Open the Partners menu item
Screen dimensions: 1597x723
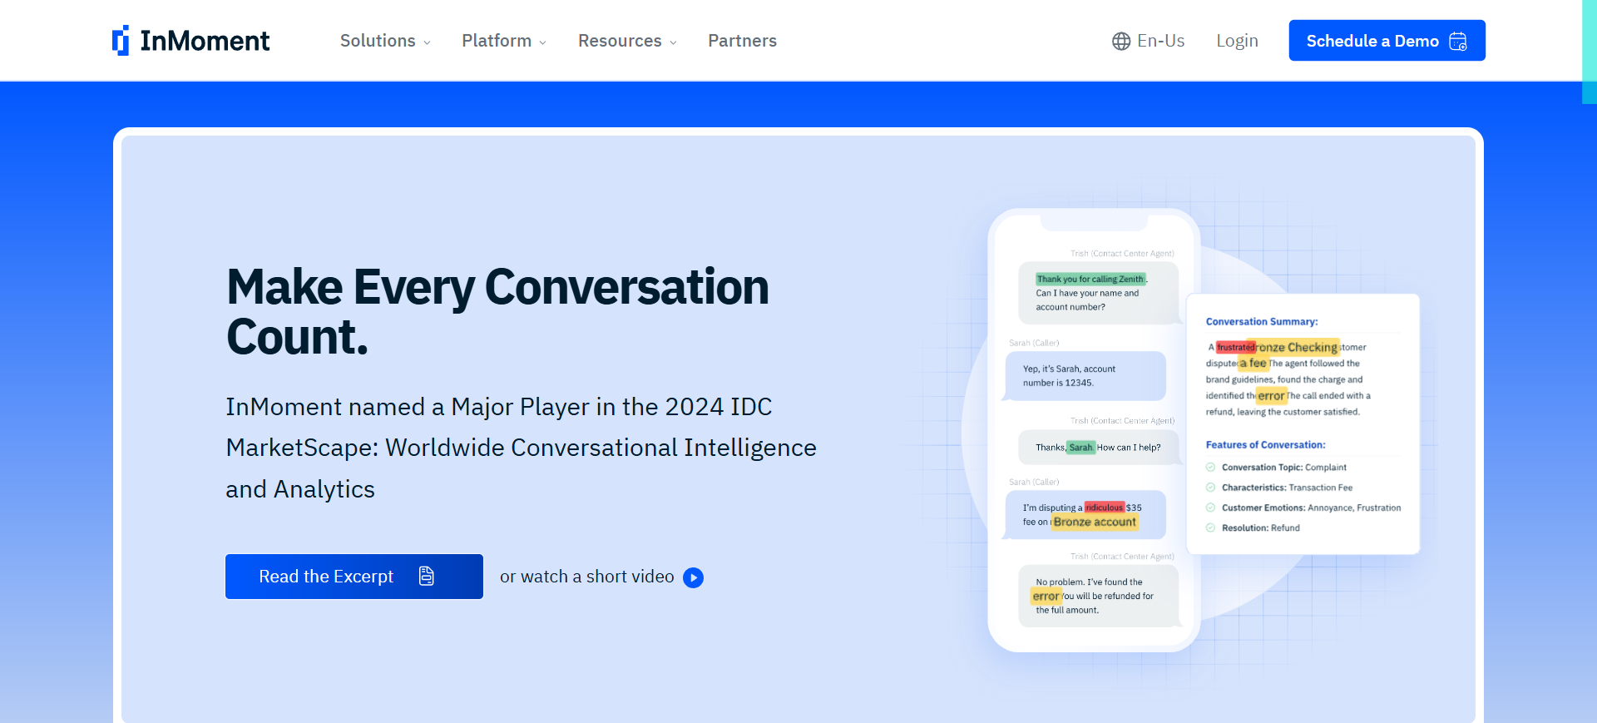(742, 41)
